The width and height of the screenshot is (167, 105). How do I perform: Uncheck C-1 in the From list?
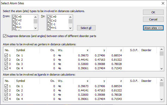pyautogui.click(x=14, y=24)
